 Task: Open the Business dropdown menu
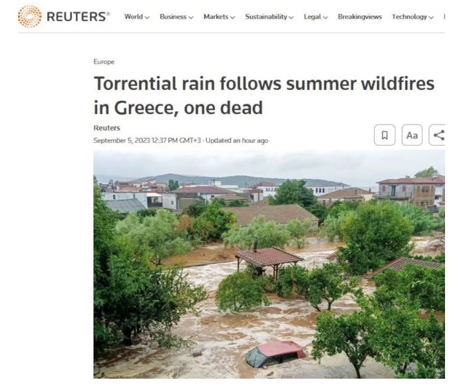176,17
